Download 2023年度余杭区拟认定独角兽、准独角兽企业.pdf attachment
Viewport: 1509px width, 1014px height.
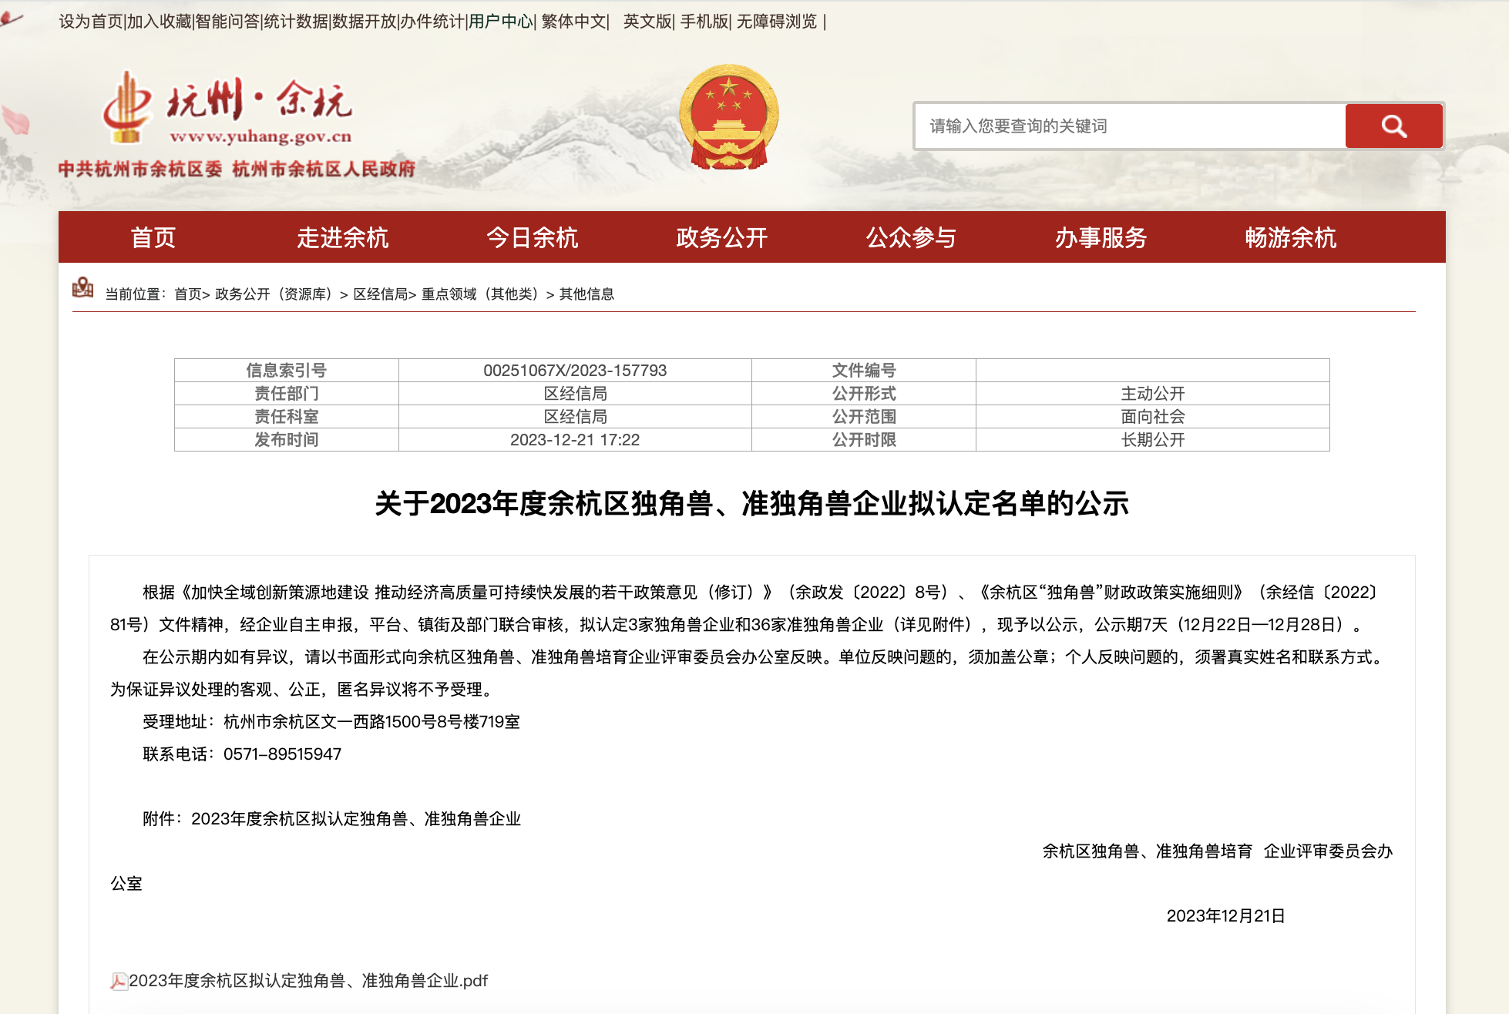point(308,981)
